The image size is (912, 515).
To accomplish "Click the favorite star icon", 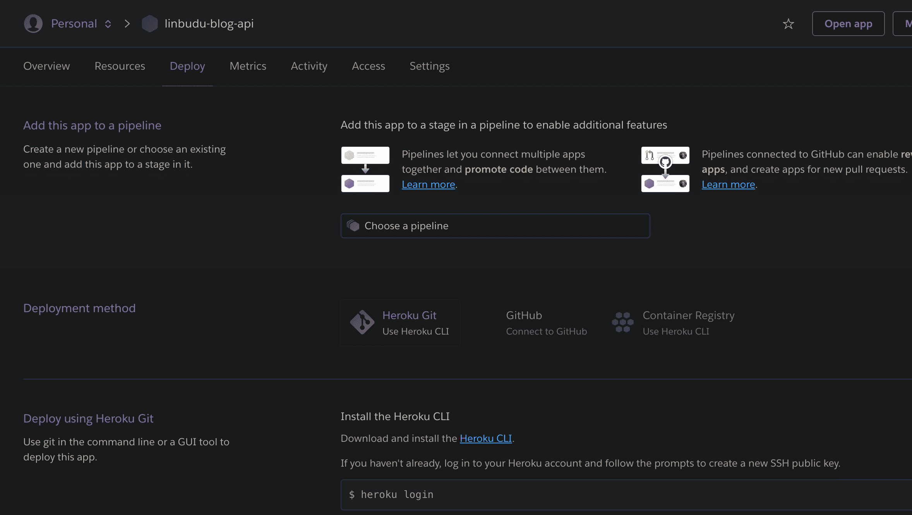I will [x=788, y=24].
